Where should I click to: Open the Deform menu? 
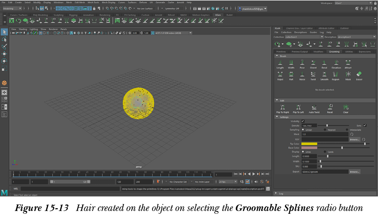(143, 2)
